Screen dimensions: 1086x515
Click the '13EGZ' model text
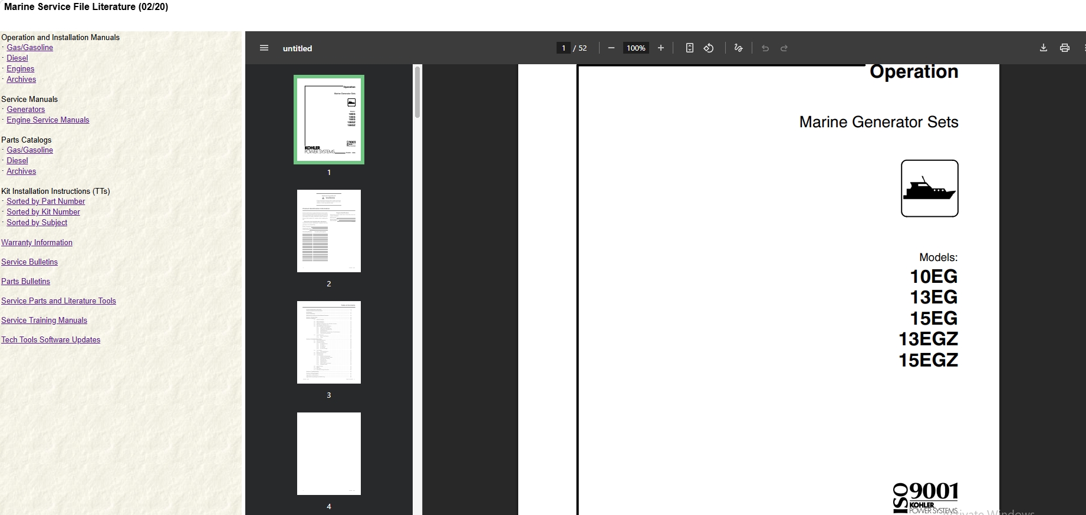coord(929,339)
